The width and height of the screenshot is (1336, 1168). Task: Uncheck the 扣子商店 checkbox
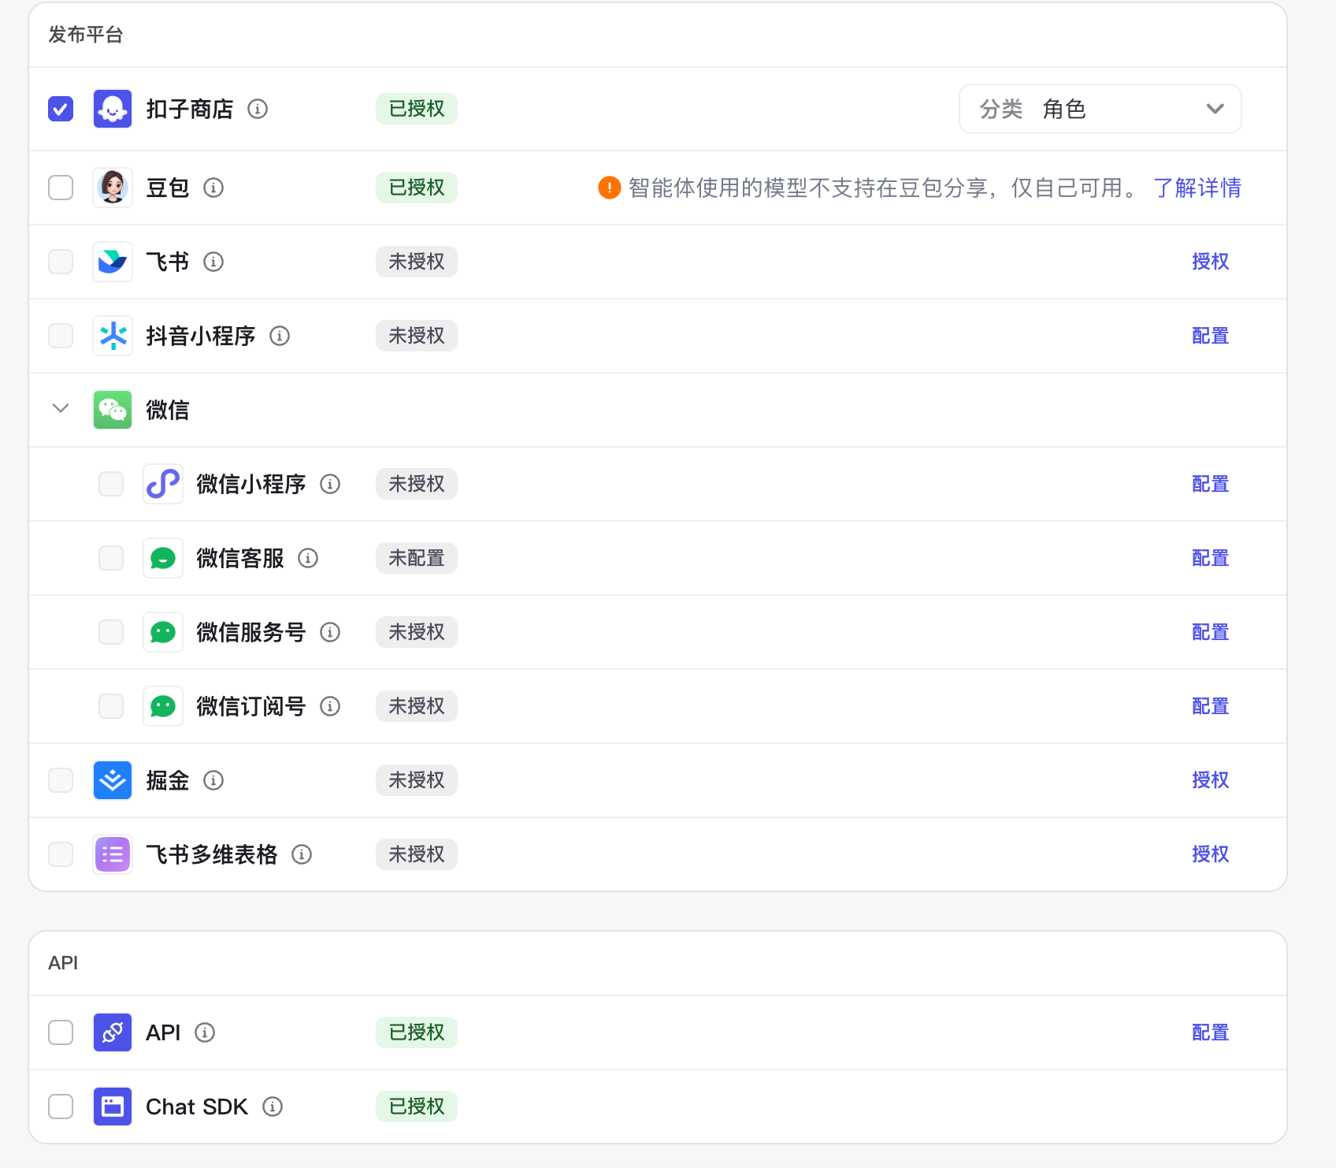point(61,109)
